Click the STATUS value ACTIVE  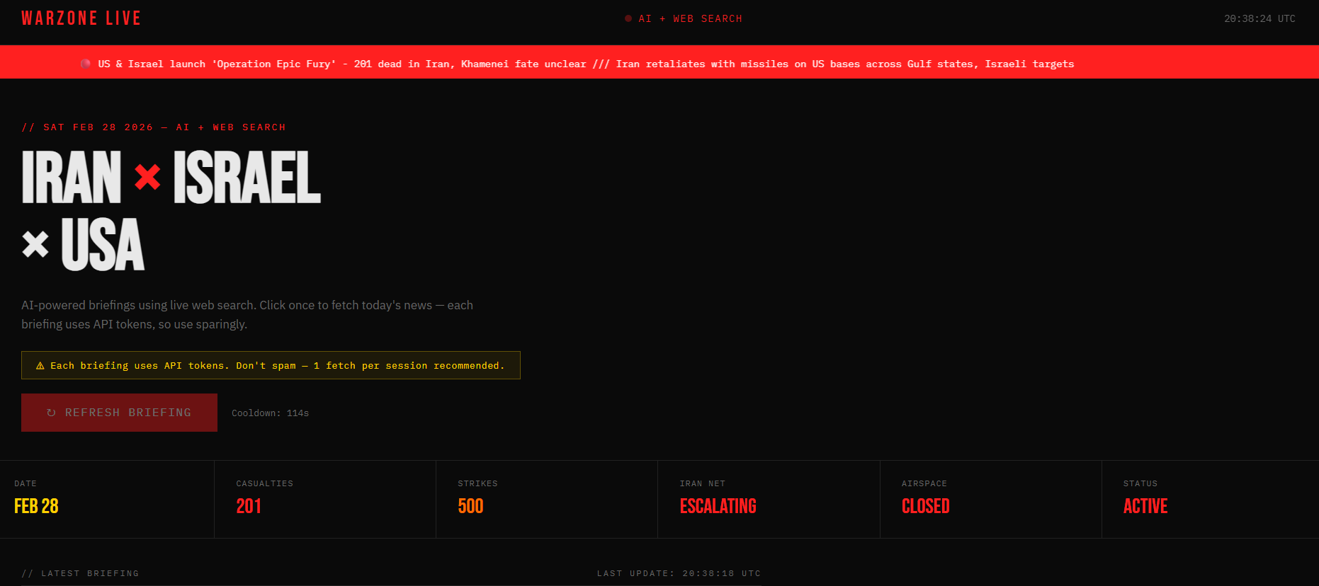point(1145,506)
